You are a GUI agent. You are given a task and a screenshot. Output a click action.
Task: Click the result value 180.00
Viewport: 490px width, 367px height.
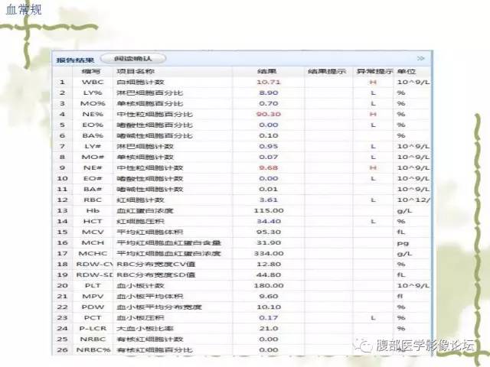tap(269, 286)
